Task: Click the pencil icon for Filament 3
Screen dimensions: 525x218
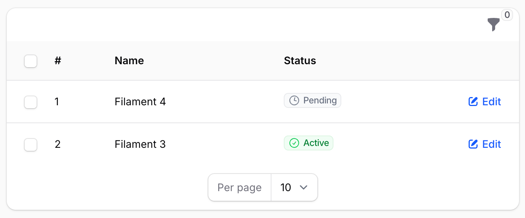Action: [x=473, y=144]
